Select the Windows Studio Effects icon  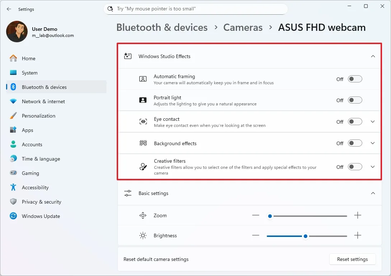pos(127,56)
